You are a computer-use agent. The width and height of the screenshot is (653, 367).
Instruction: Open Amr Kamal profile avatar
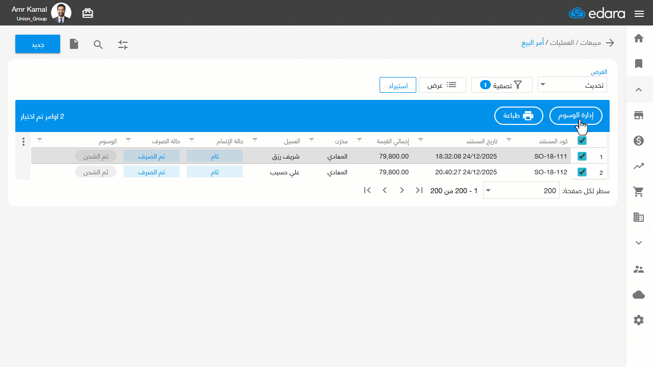[x=62, y=13]
